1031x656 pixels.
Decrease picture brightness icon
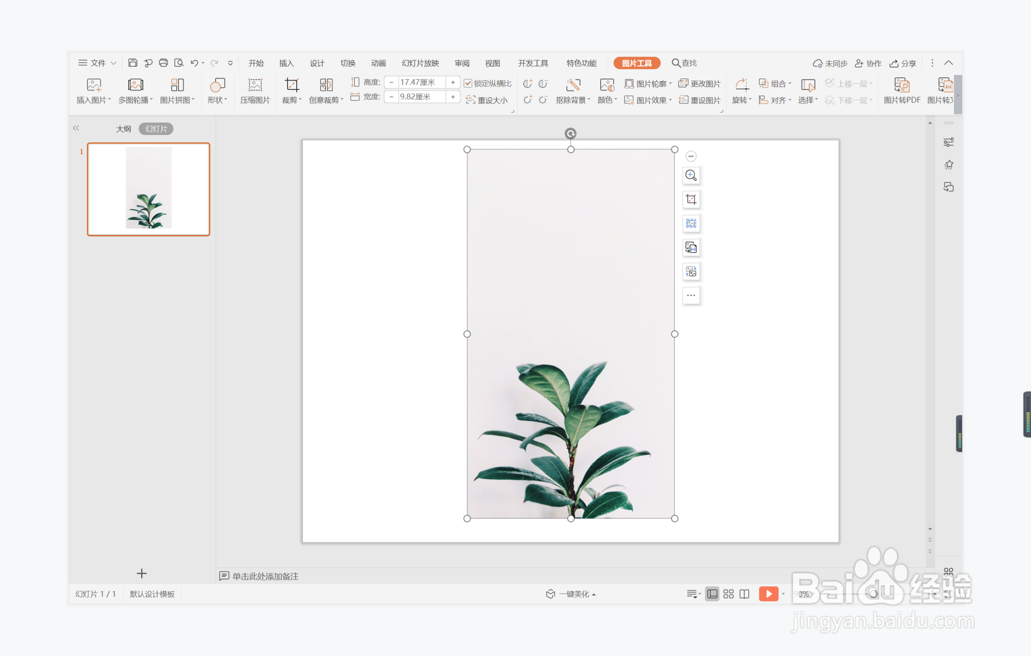coord(543,100)
